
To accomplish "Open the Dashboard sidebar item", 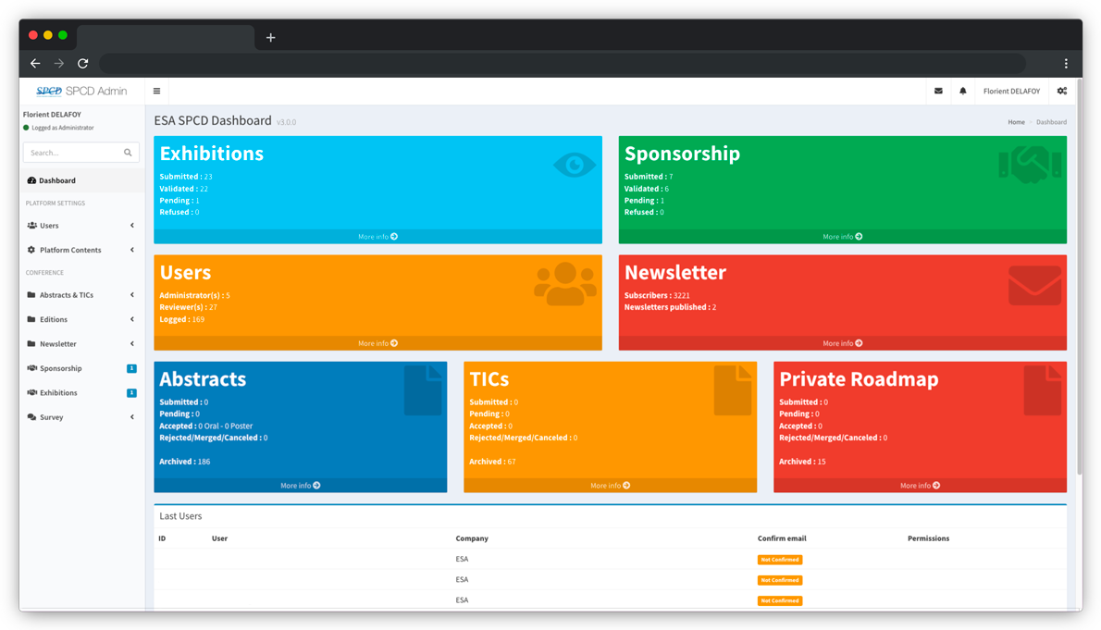I will pos(57,180).
